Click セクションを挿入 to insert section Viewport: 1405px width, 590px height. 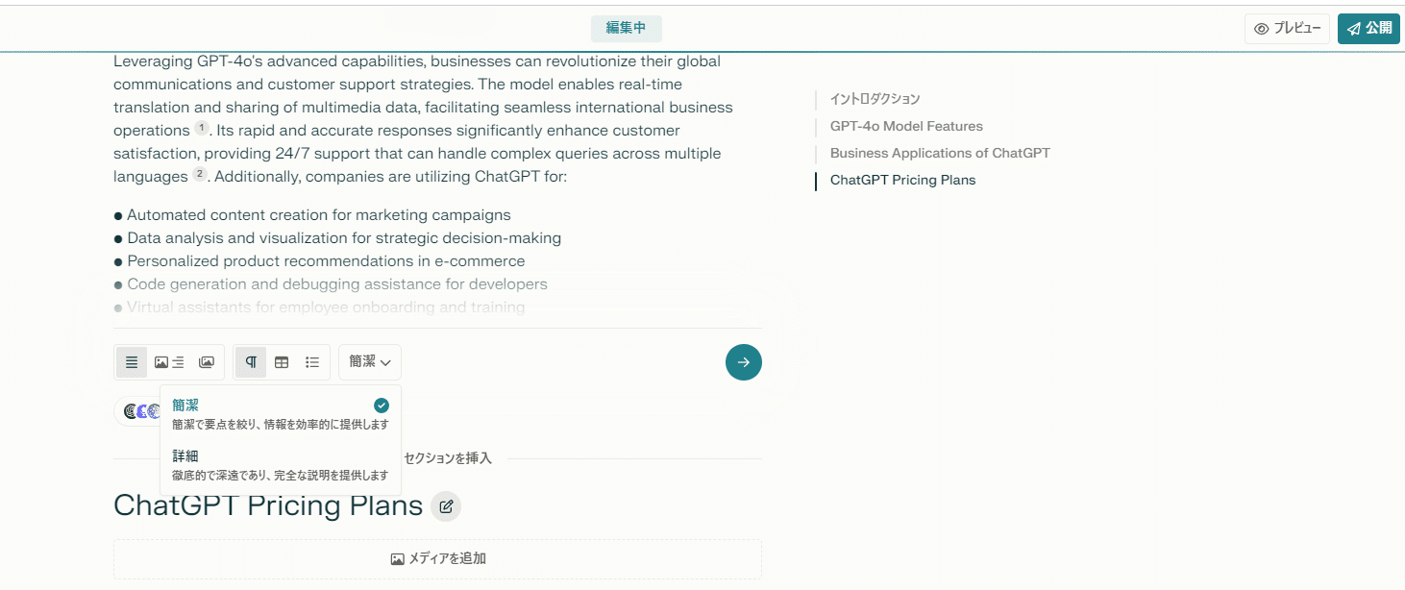[448, 458]
